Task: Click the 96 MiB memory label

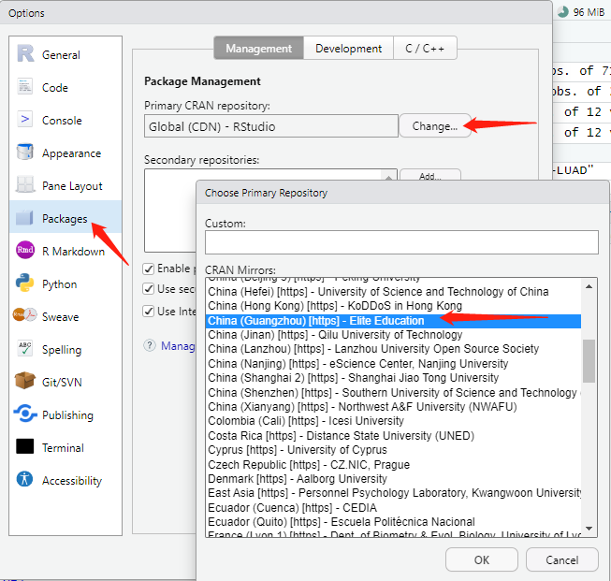Action: pos(589,12)
